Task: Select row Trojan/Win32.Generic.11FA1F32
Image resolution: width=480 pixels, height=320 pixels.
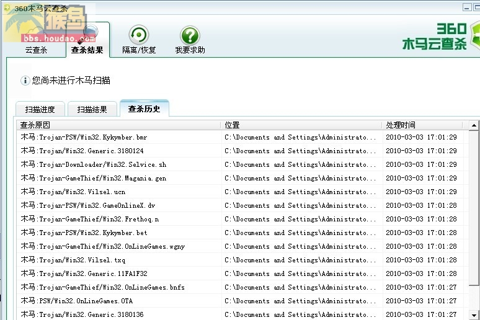Action: point(242,273)
